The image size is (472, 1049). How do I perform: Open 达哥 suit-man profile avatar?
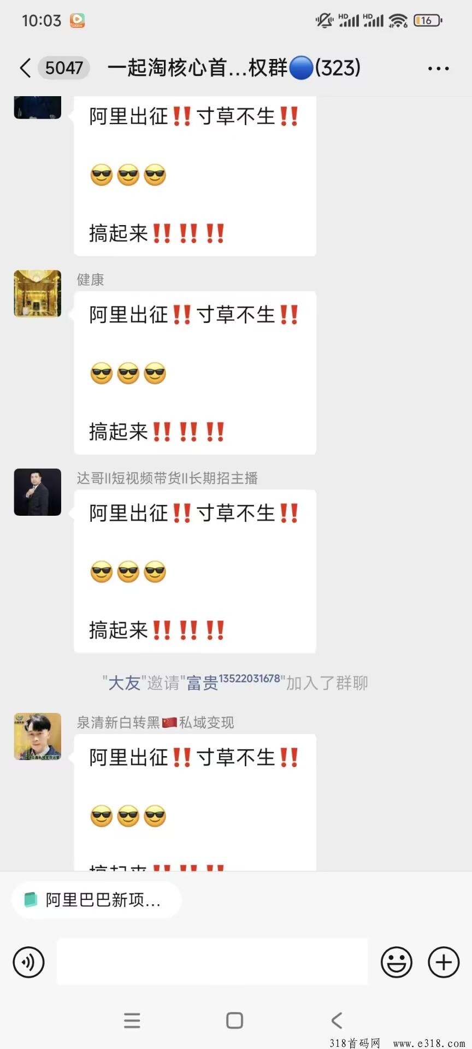coord(37,492)
